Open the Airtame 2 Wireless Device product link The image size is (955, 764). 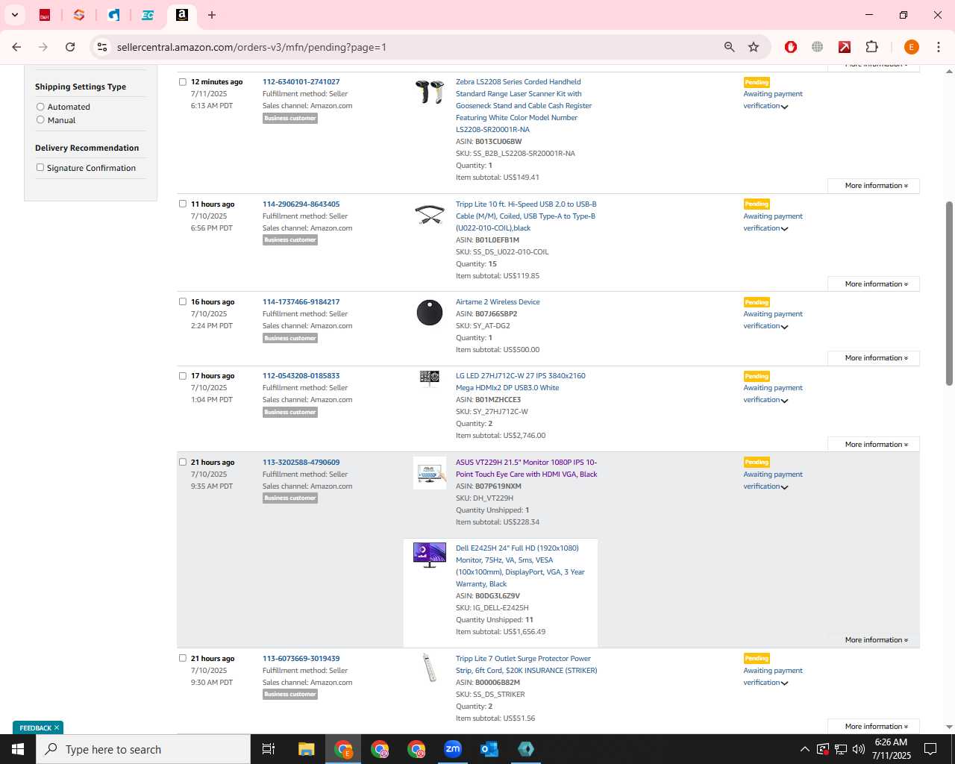(x=498, y=302)
